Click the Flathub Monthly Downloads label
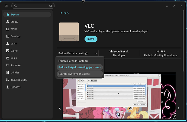This screenshot has width=187, height=122. click(x=161, y=55)
